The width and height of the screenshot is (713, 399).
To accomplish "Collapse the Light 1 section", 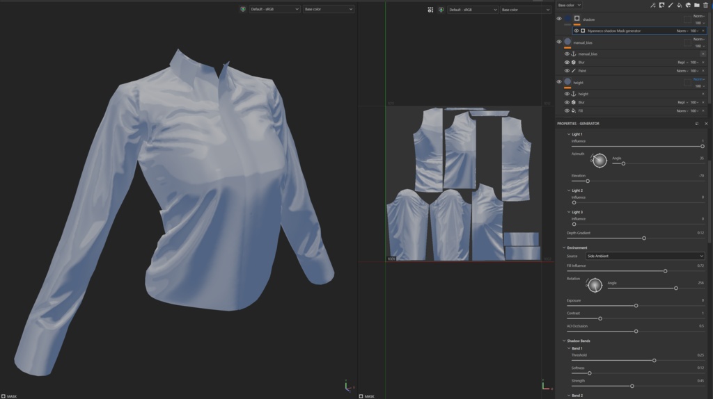I will [x=568, y=134].
